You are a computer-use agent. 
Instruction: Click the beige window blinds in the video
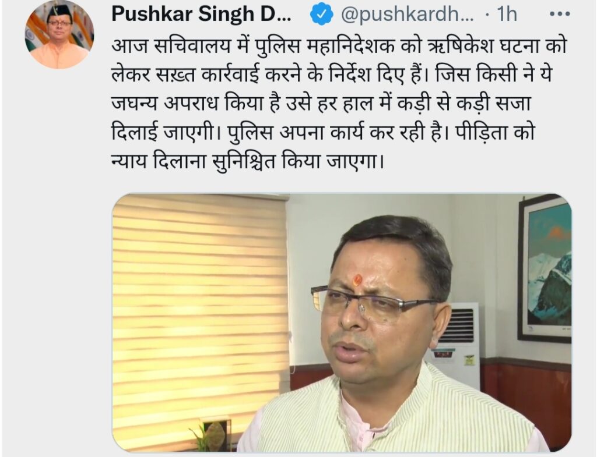200,316
